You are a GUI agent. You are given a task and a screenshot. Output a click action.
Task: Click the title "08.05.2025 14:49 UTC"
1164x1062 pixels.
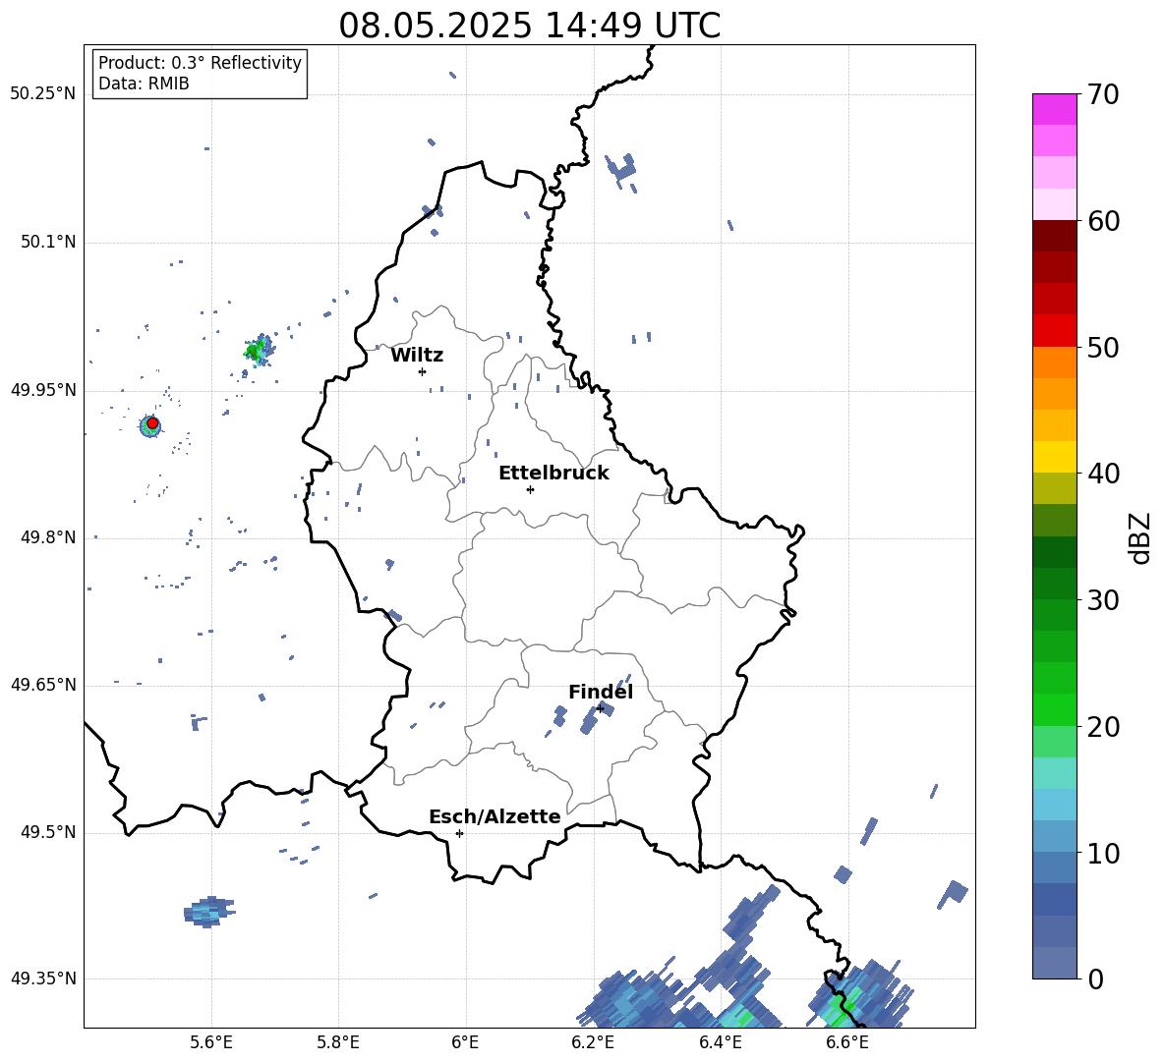click(529, 26)
